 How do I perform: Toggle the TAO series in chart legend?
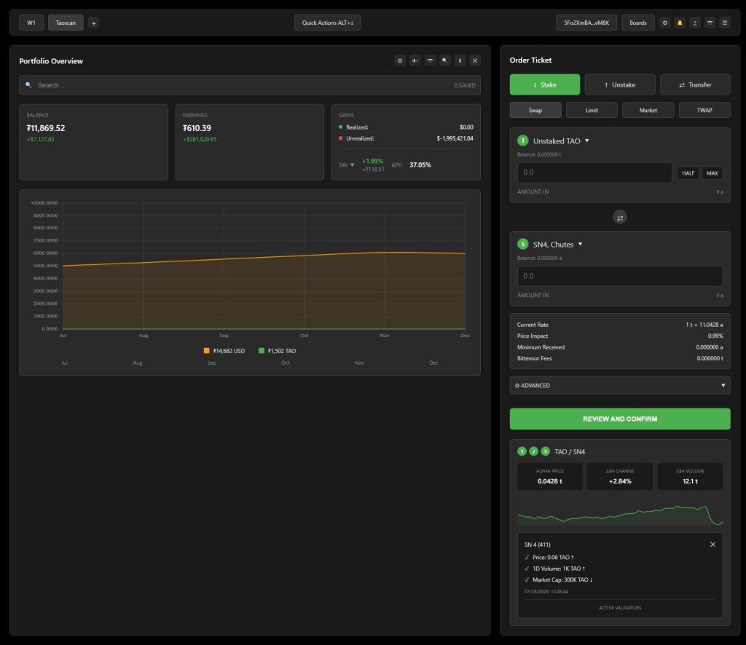pos(277,351)
